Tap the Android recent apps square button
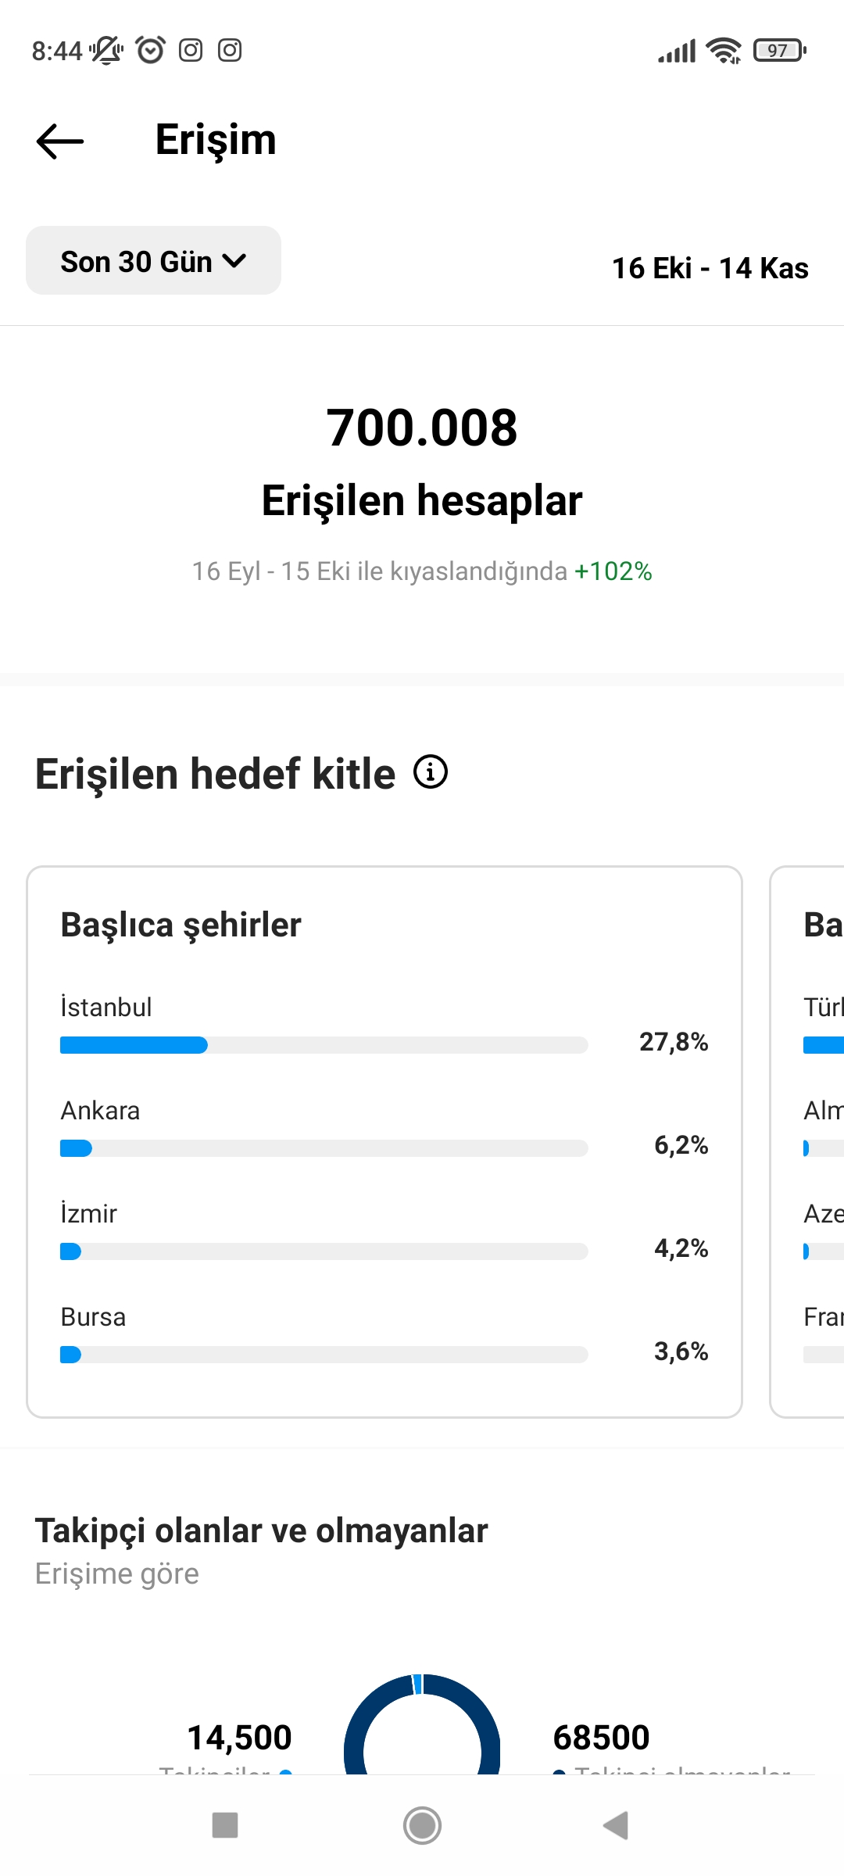 coord(225,1825)
